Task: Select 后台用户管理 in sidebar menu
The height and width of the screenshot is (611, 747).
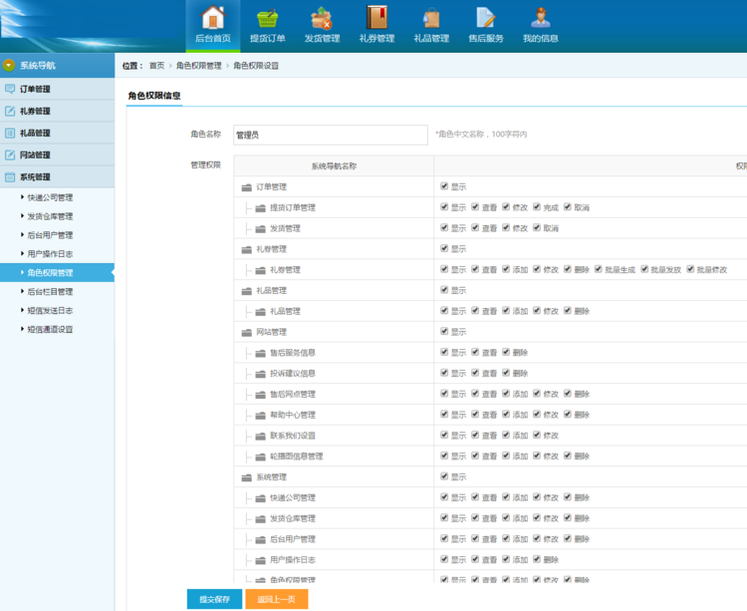Action: coord(50,235)
